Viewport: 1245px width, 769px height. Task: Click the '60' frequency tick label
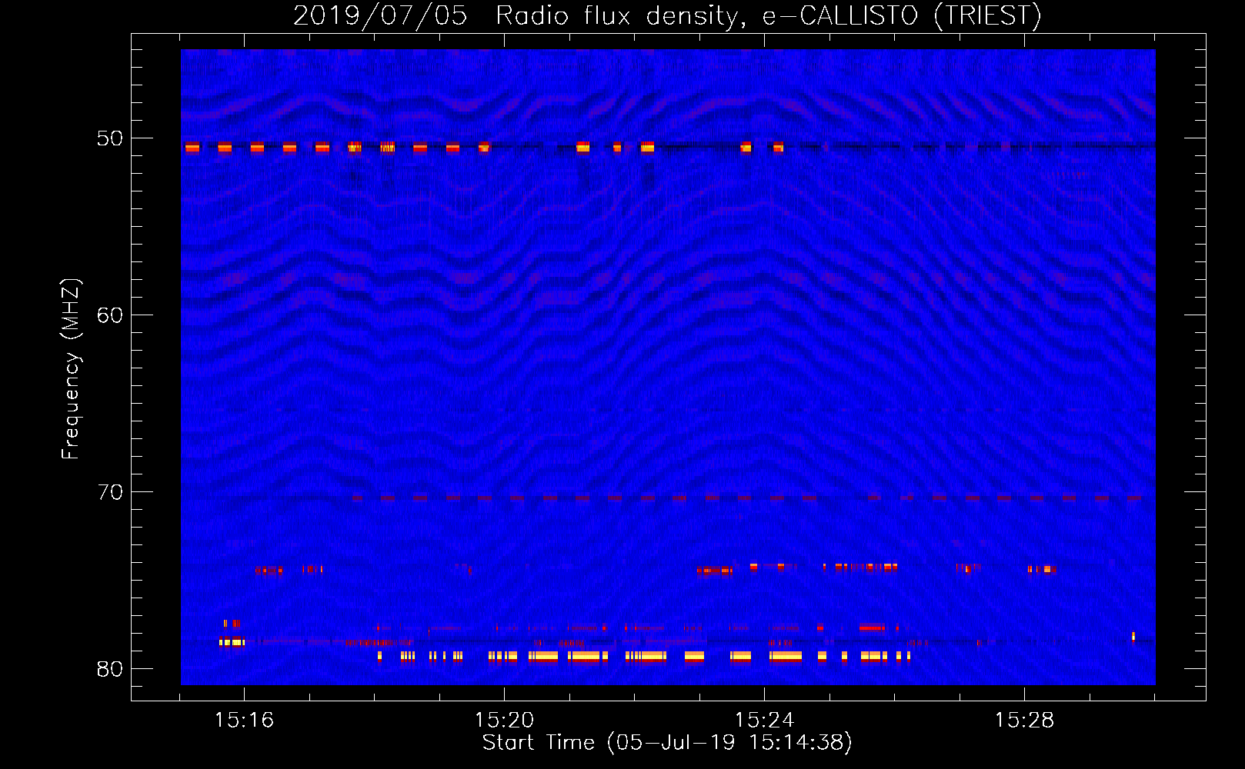[x=110, y=315]
